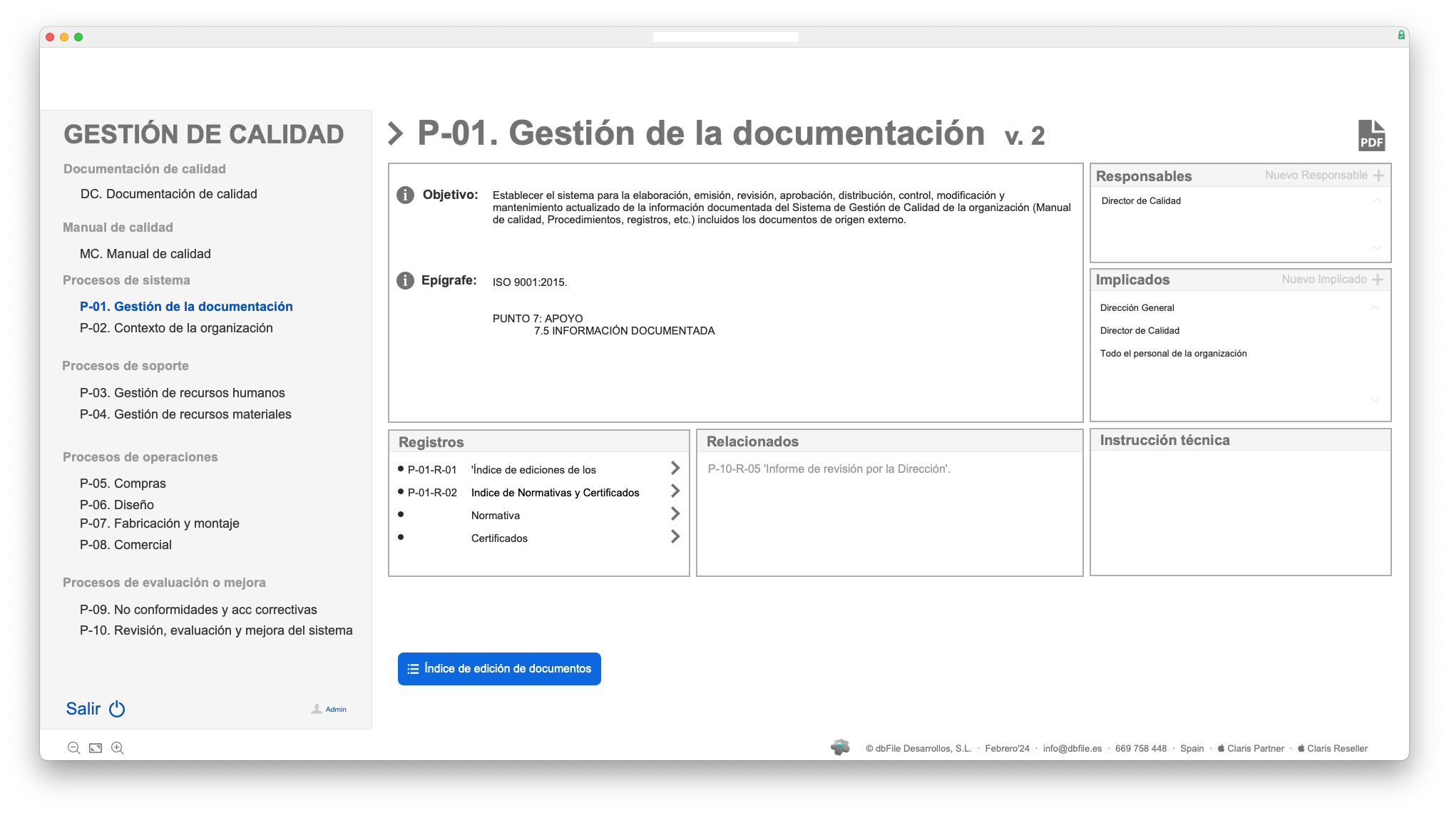Click 'Índice de ediciones de los' record
This screenshot has height=813, width=1449.
pos(533,470)
